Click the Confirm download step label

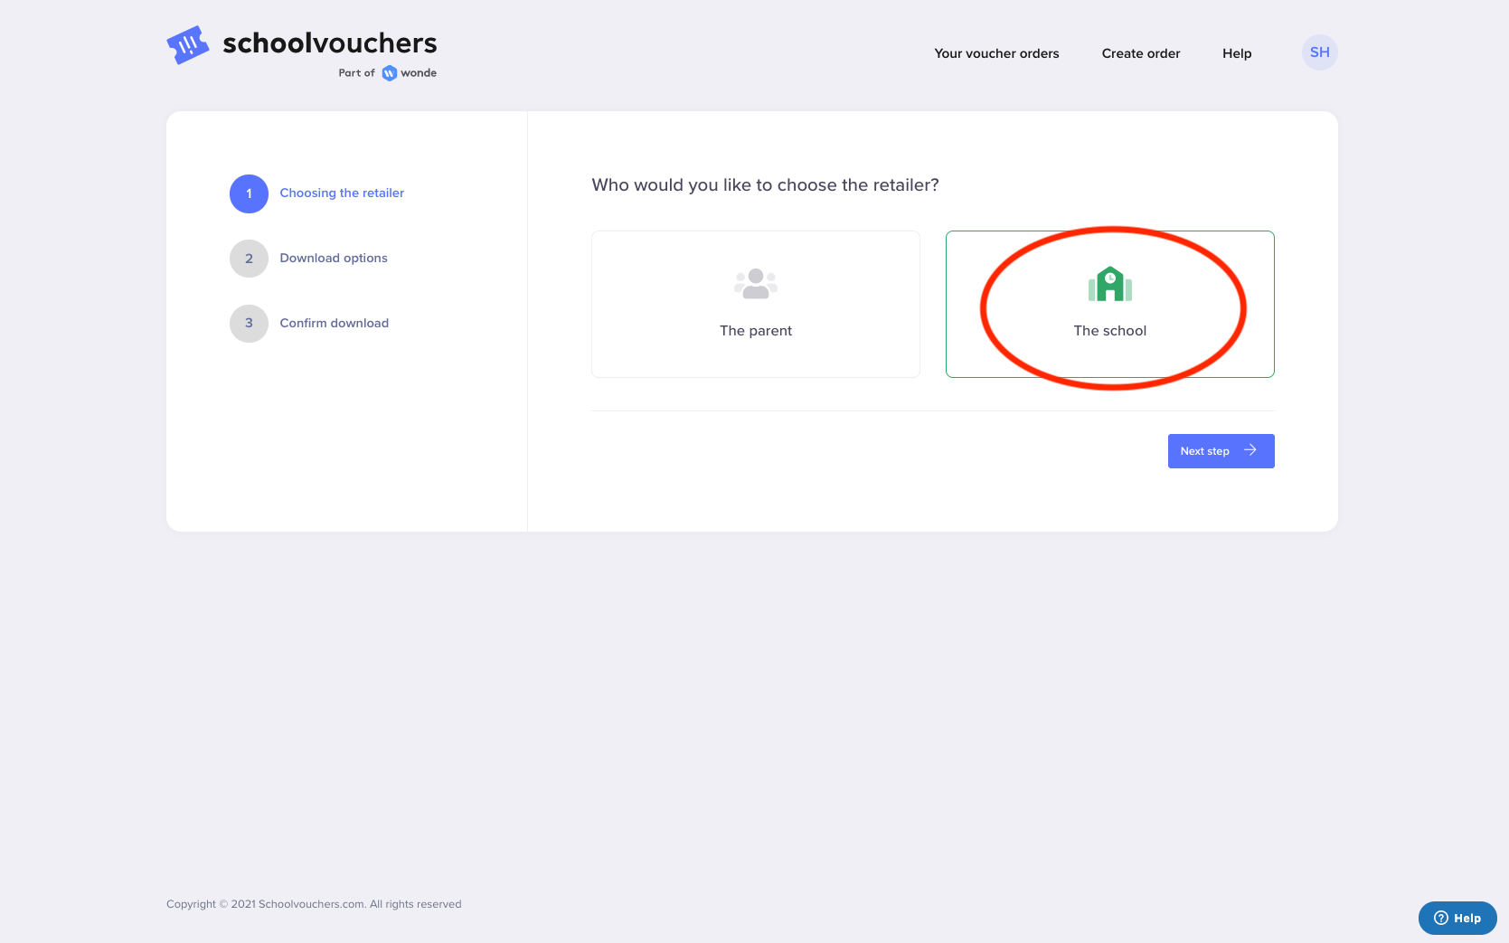(x=335, y=323)
